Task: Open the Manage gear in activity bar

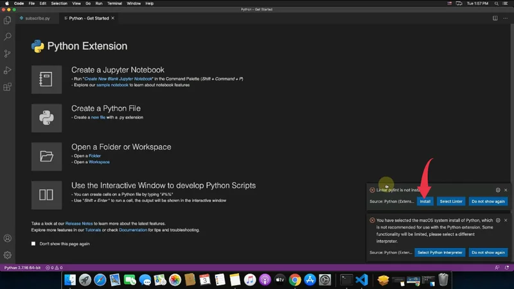Action: click(8, 255)
